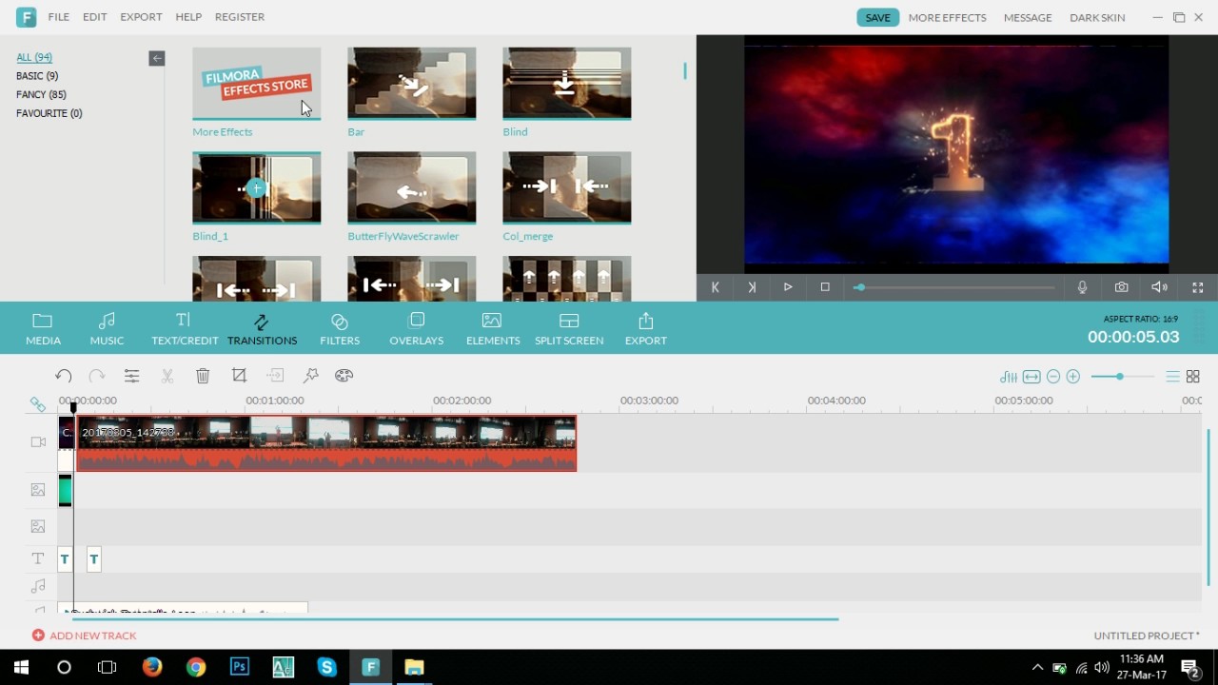Open Photoshop from the taskbar
1218x685 pixels.
point(240,667)
